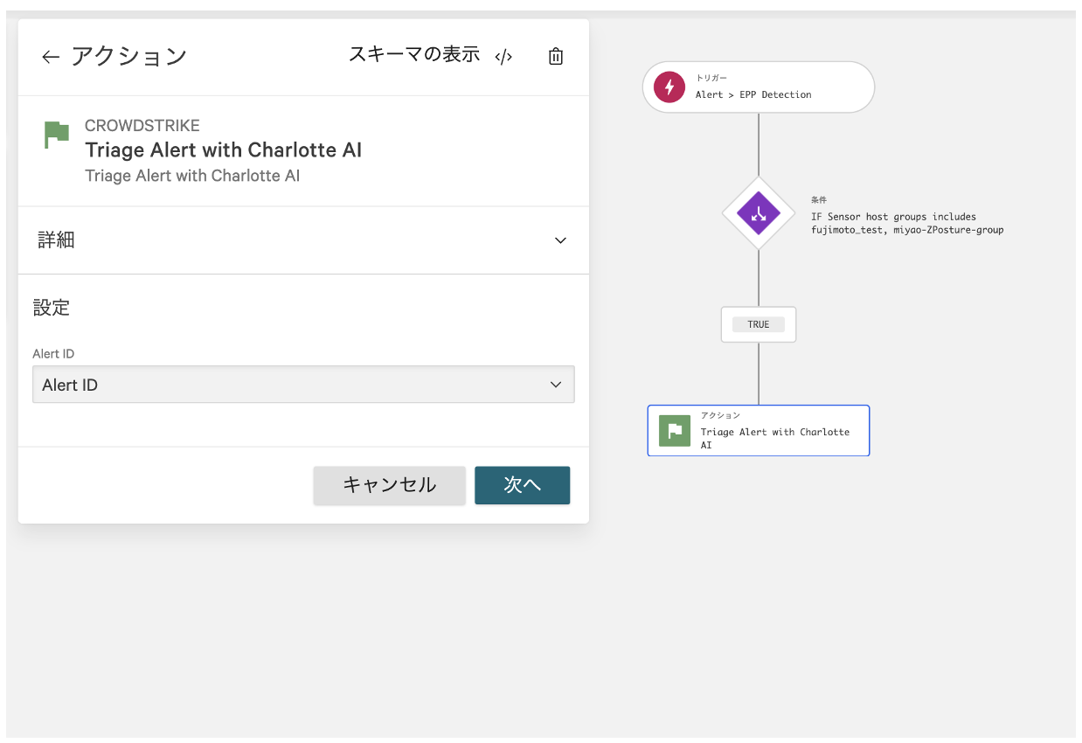Click the スキーマの表示 link
The width and height of the screenshot is (1082, 743).
click(414, 54)
